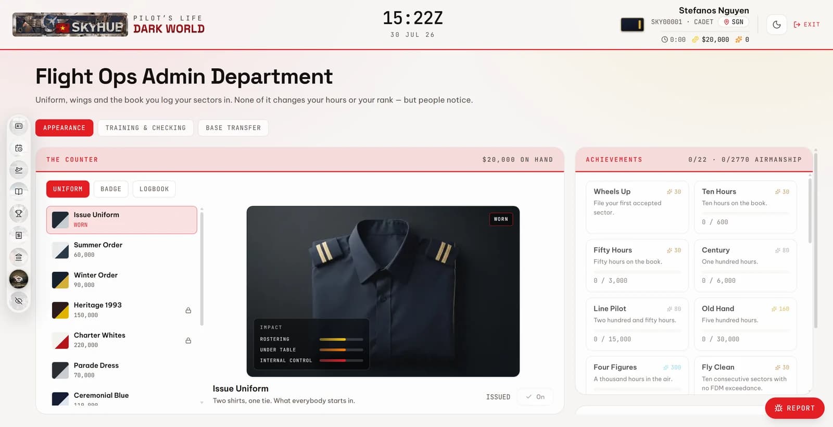
Task: Open the open-book logbook sidebar icon
Action: tap(19, 192)
